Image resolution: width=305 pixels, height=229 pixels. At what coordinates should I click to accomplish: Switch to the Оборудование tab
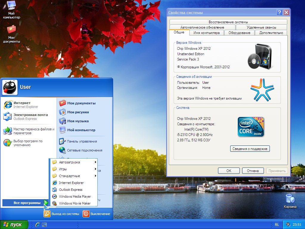239,33
